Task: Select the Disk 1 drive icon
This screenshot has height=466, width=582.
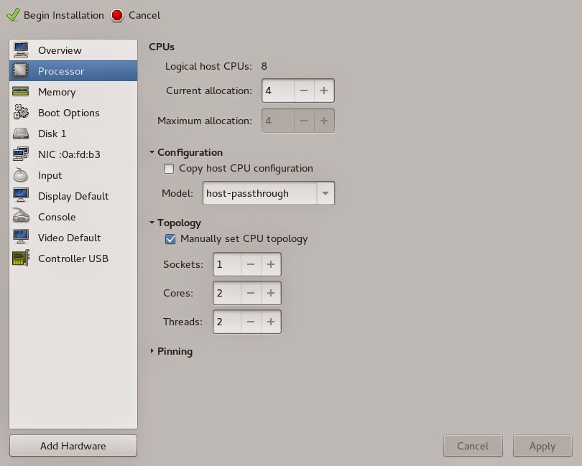Action: point(22,134)
